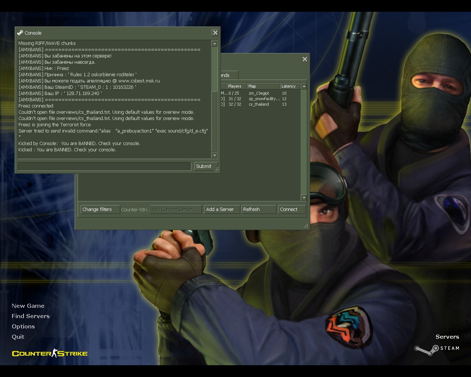Screen dimensions: 471x377
Task: Click the Console scroll down arrow
Action: tap(215, 155)
